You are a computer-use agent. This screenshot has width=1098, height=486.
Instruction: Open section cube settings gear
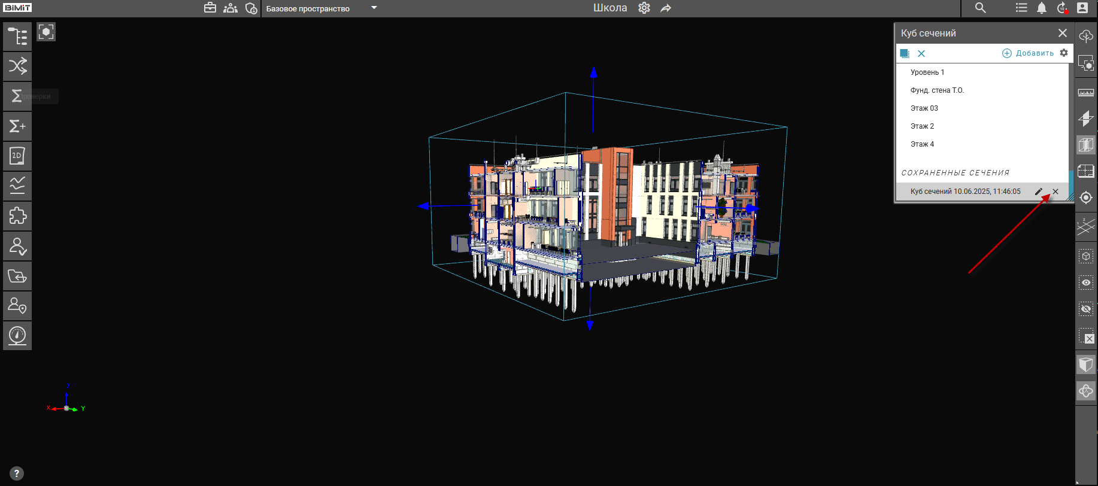tap(1064, 53)
